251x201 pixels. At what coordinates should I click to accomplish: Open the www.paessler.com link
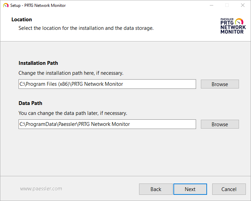pos(41,189)
